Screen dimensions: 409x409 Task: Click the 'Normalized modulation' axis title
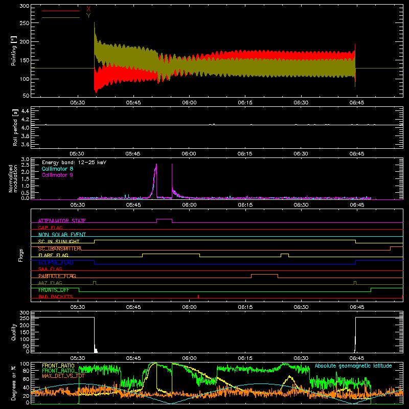click(13, 178)
